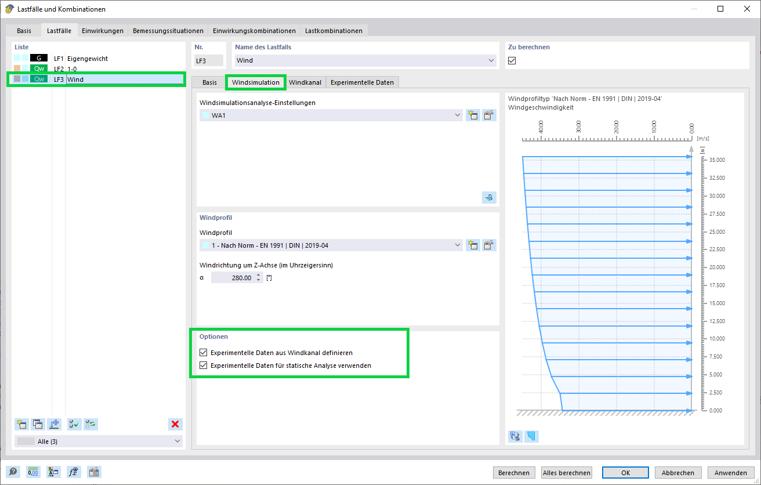761x485 pixels.
Task: Switch to the Windkanal tab
Action: pyautogui.click(x=306, y=82)
